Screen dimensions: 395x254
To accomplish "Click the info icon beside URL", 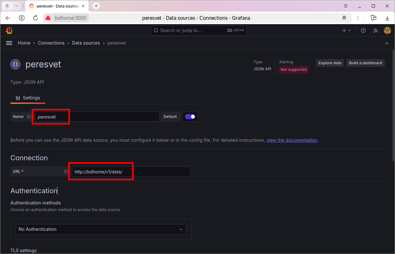I will click(66, 172).
